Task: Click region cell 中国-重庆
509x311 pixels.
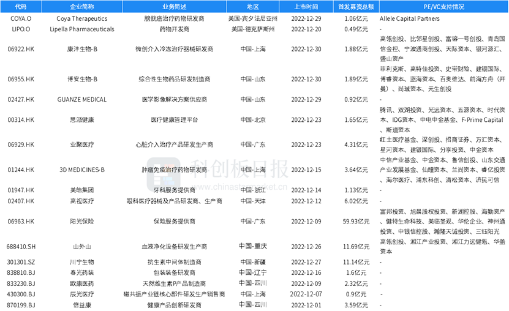Action: [x=253, y=247]
